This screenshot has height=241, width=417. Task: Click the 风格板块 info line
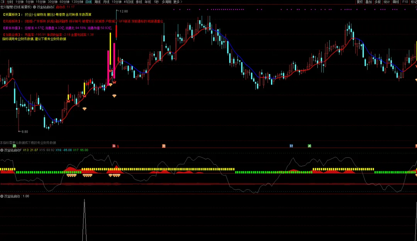(83, 21)
